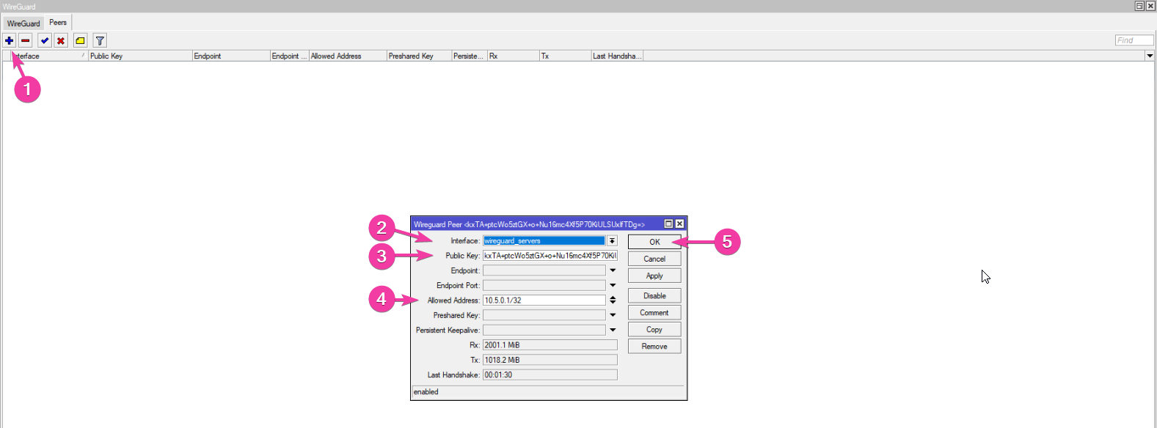The width and height of the screenshot is (1157, 428).
Task: Click the Last Handshake value 00:01:30
Action: coord(550,374)
